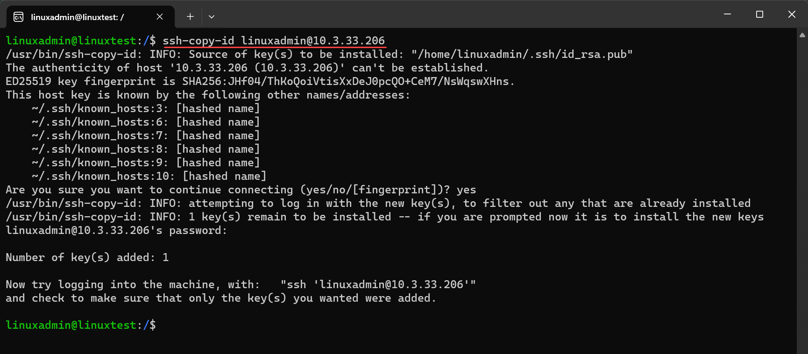Minimize the terminal window
The image size is (808, 354).
(727, 14)
